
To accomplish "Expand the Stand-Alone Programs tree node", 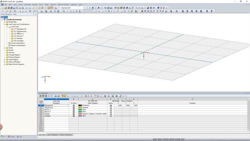I will click(5, 64).
